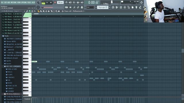Open the Piano roll view icon

coord(117,7)
